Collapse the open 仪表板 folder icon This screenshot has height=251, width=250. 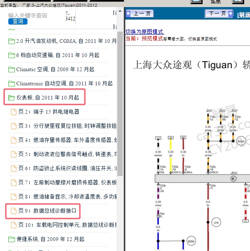(12, 98)
